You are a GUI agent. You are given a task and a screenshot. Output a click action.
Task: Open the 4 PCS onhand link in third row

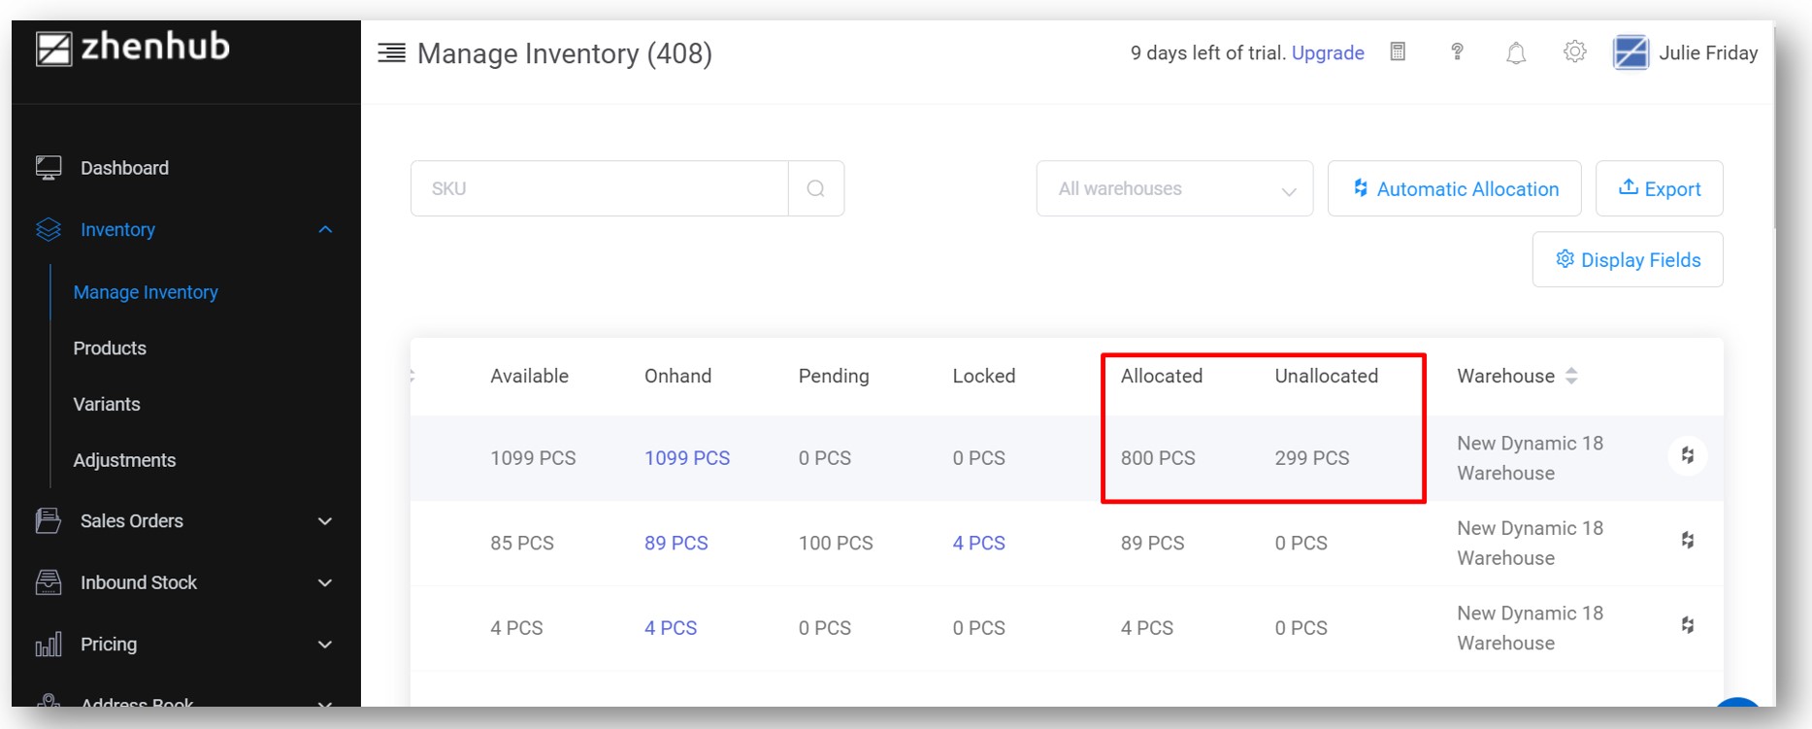[671, 628]
